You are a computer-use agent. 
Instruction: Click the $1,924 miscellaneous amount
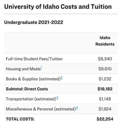[105, 109]
